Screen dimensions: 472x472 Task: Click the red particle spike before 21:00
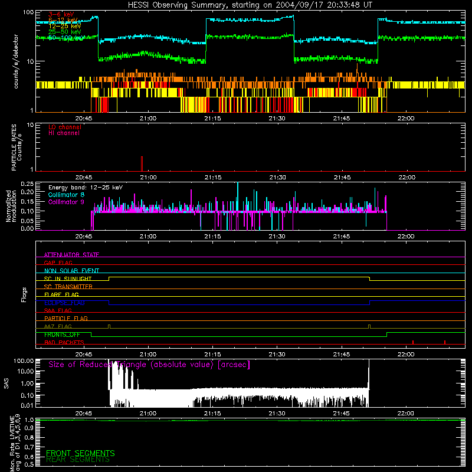142,164
